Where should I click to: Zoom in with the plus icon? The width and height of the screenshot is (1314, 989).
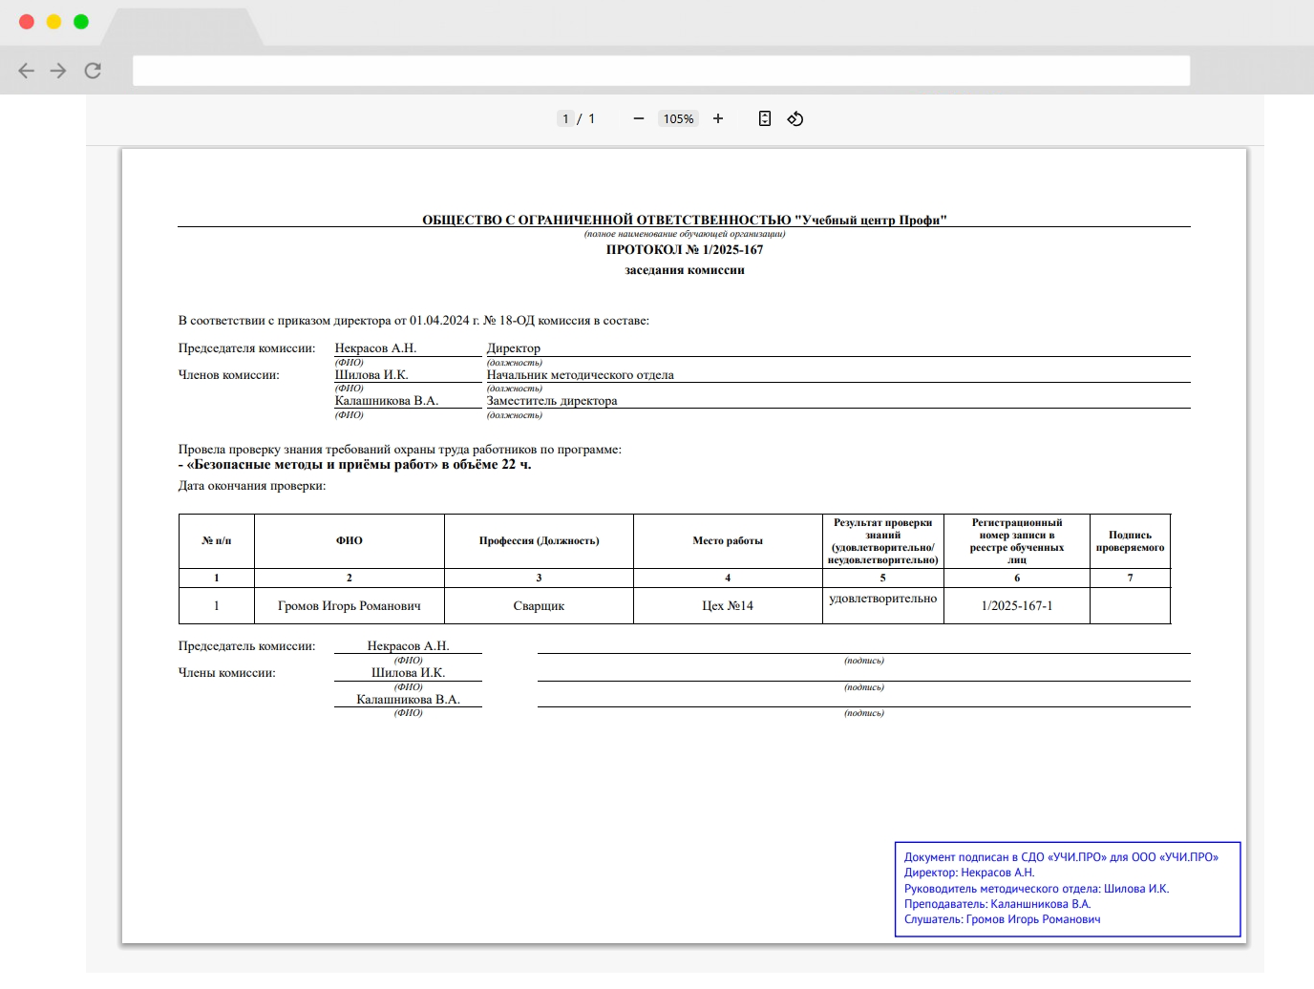pos(718,118)
